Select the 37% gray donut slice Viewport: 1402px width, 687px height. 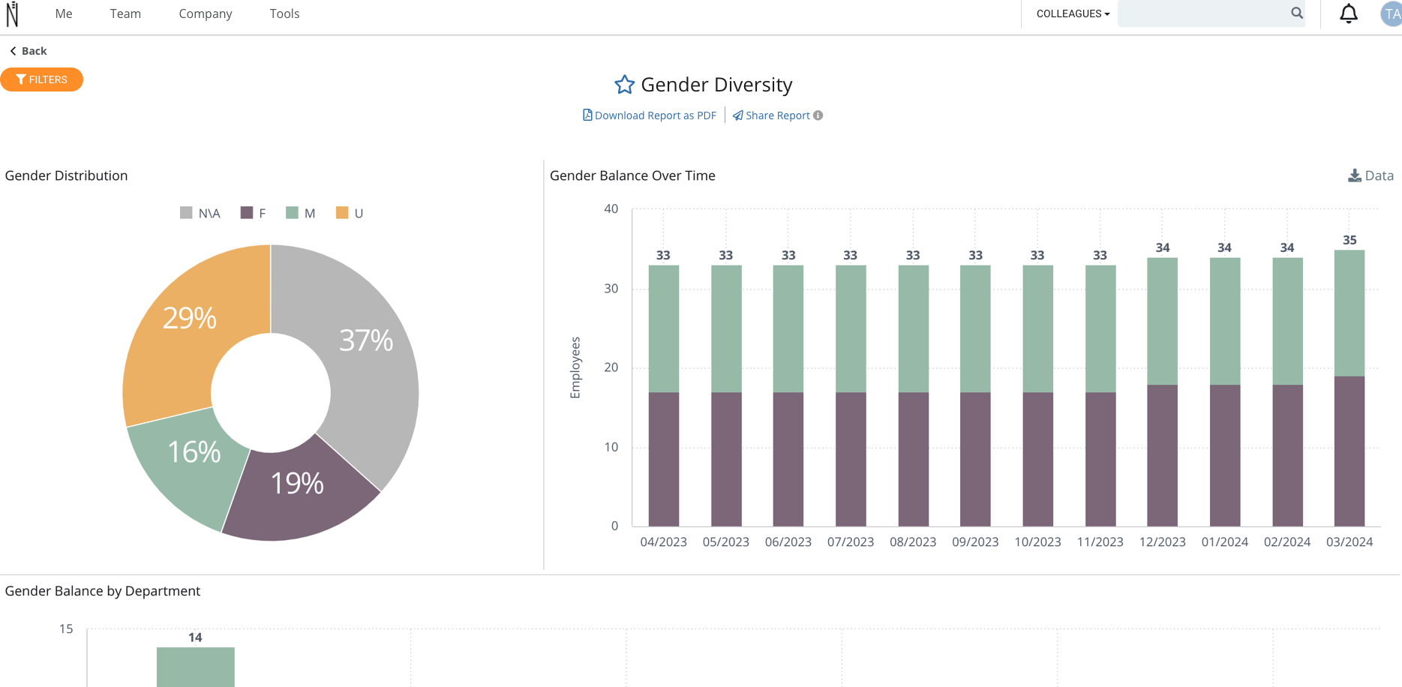[x=367, y=341]
